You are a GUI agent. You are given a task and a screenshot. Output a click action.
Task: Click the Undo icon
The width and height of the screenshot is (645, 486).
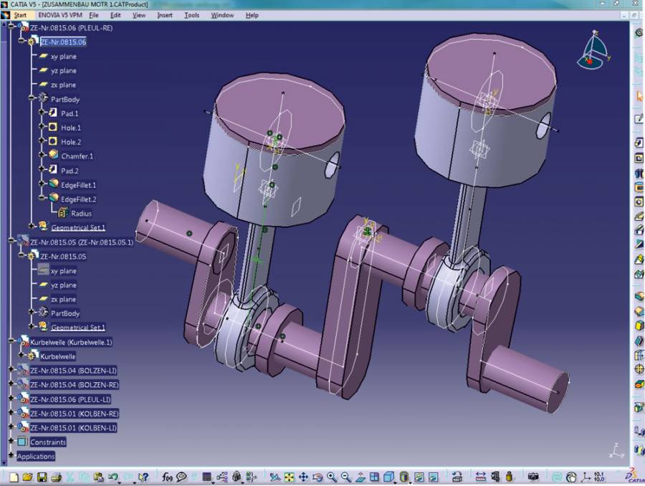[113, 477]
